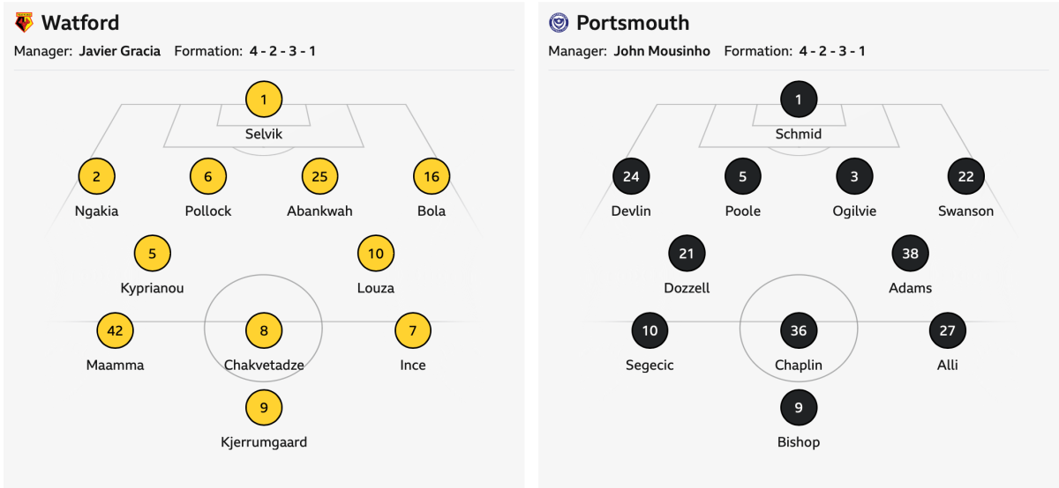The height and width of the screenshot is (488, 1059).
Task: Click the Watford team heading
Action: pyautogui.click(x=80, y=23)
